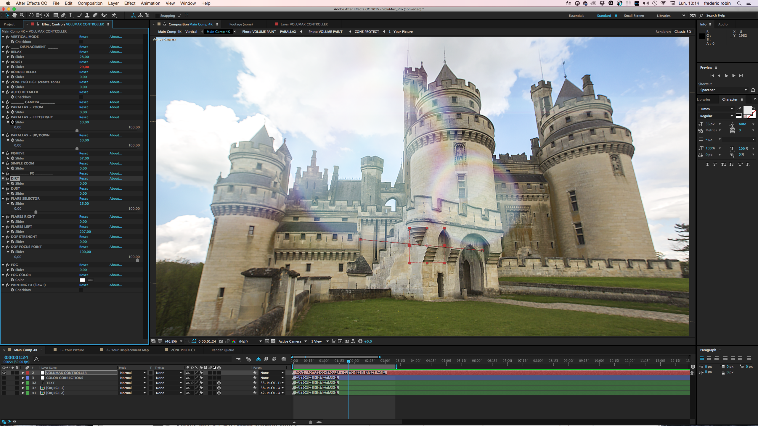This screenshot has height=426, width=758.
Task: Take a snapshot with the camera icon
Action: (221, 341)
